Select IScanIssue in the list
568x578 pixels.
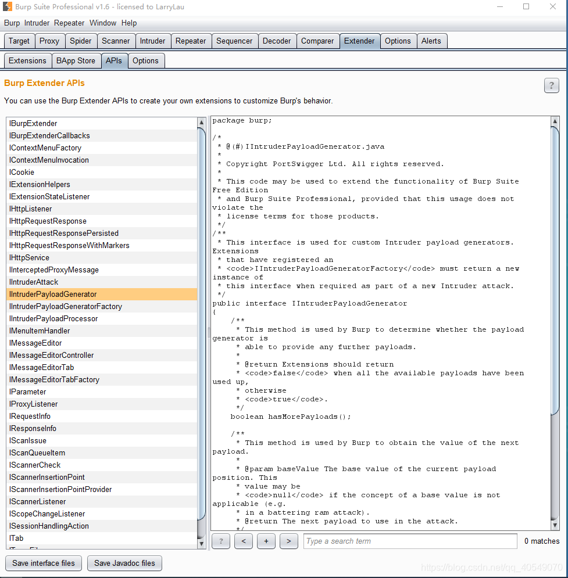[x=102, y=440]
